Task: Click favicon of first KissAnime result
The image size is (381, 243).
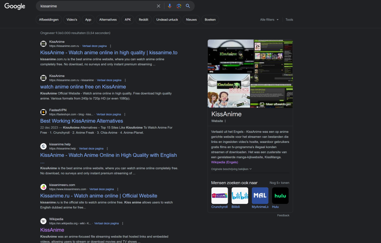Action: pyautogui.click(x=43, y=44)
